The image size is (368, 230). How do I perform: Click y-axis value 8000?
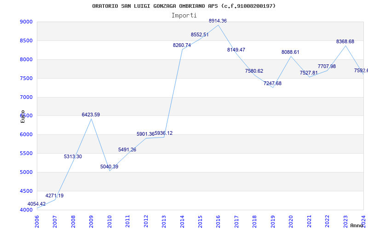click(26, 59)
